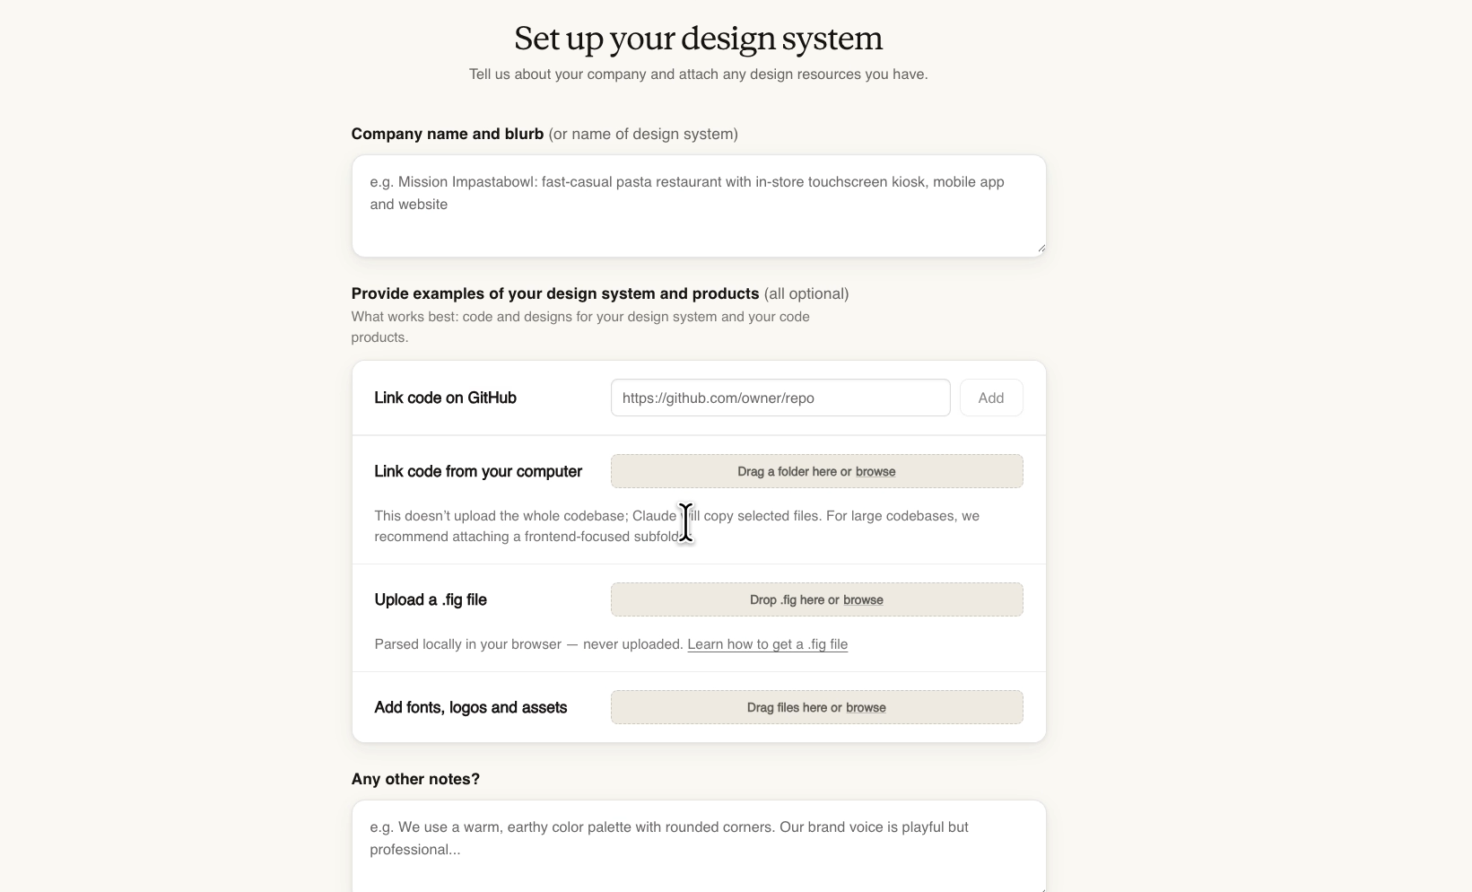Open the 'Learn how to get a .fig file' link

(x=767, y=643)
